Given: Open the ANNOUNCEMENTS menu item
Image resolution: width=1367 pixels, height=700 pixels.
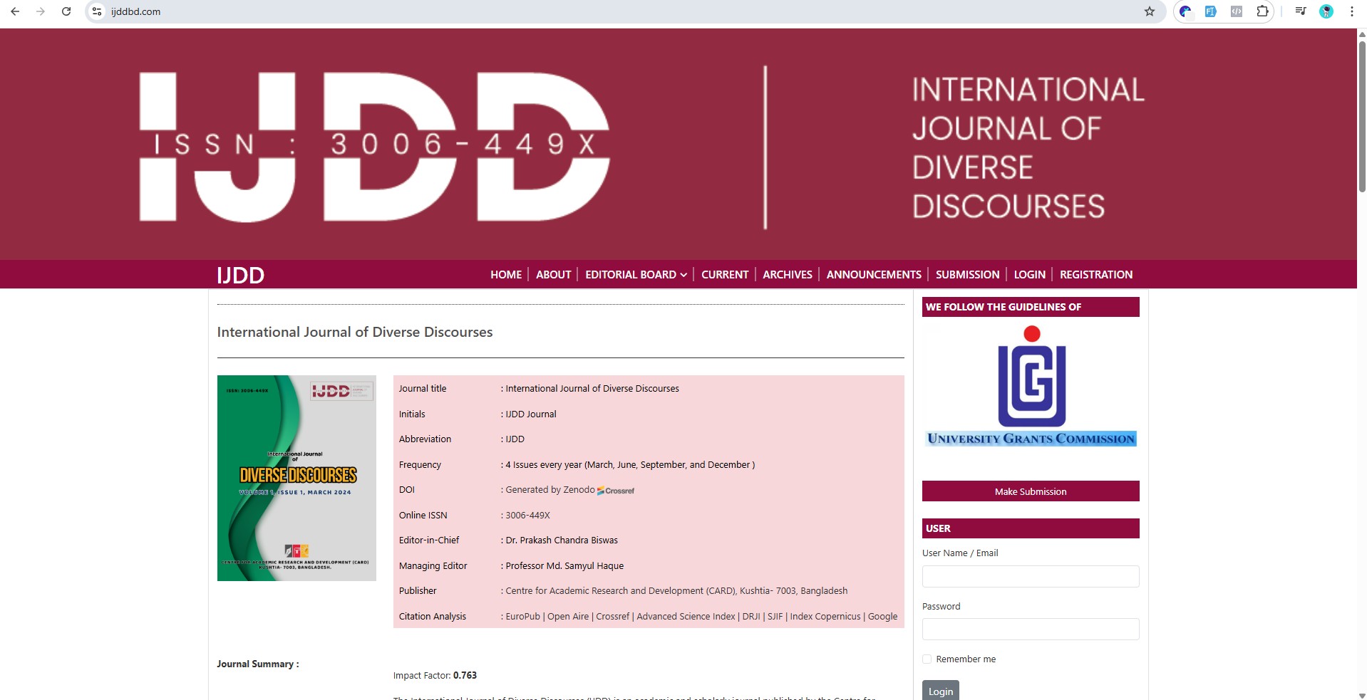Looking at the screenshot, I should 872,274.
